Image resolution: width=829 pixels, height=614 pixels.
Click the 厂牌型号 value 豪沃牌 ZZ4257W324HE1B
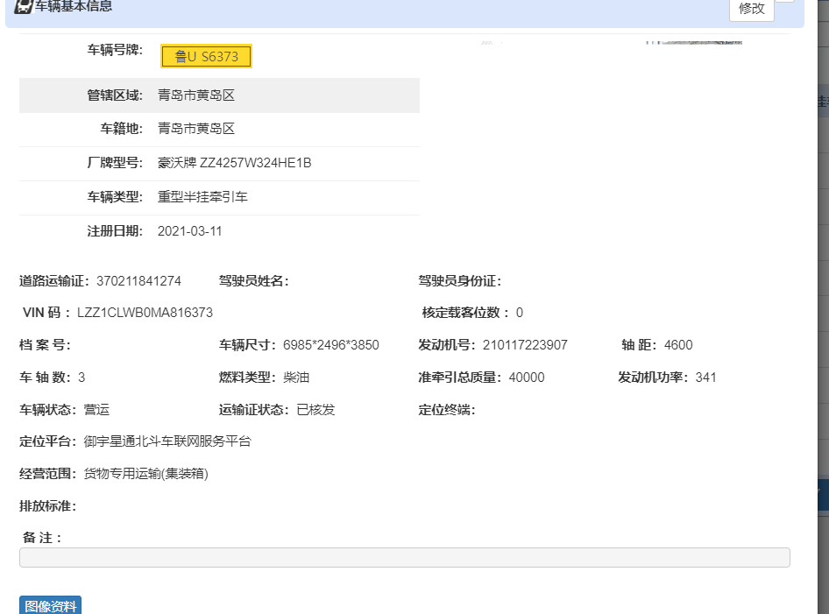pos(234,163)
